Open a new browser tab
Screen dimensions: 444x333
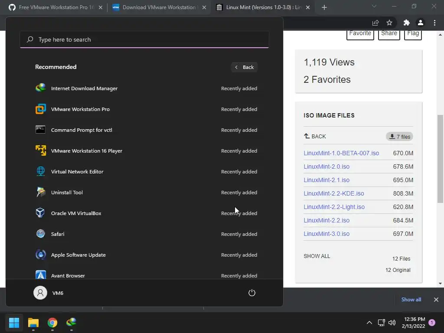(324, 8)
